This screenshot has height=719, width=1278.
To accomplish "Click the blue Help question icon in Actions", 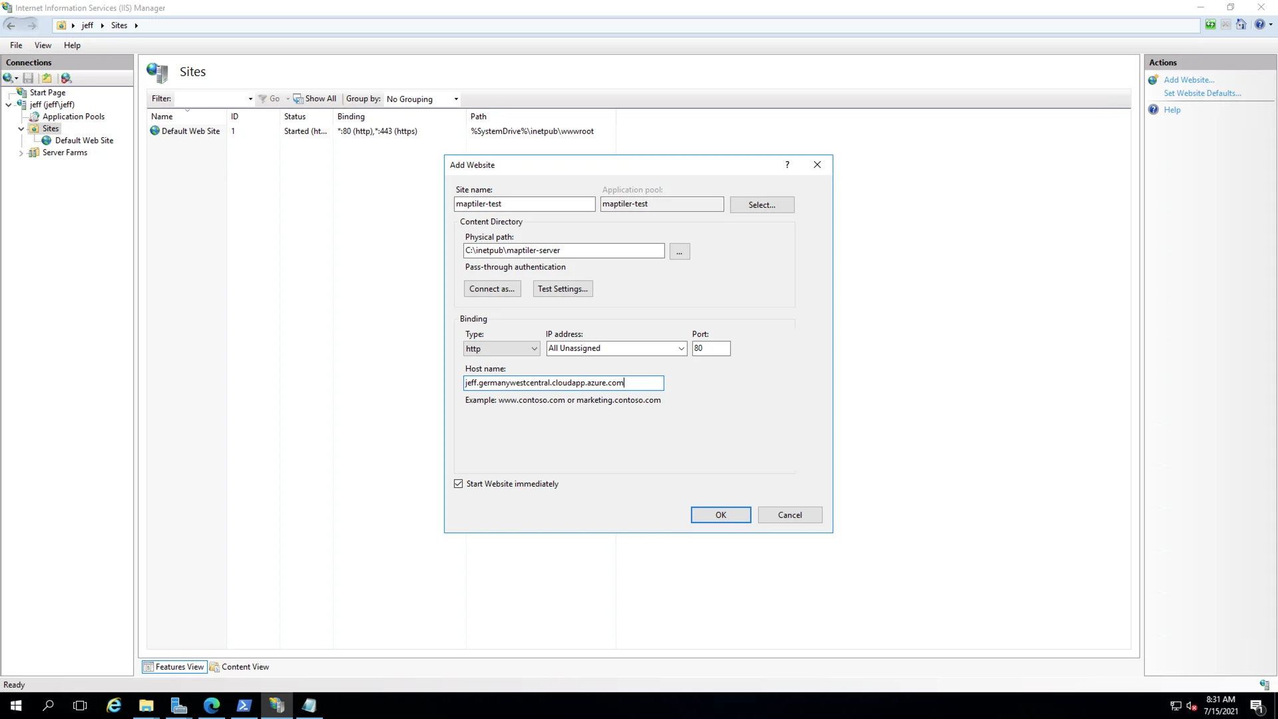I will click(1154, 110).
